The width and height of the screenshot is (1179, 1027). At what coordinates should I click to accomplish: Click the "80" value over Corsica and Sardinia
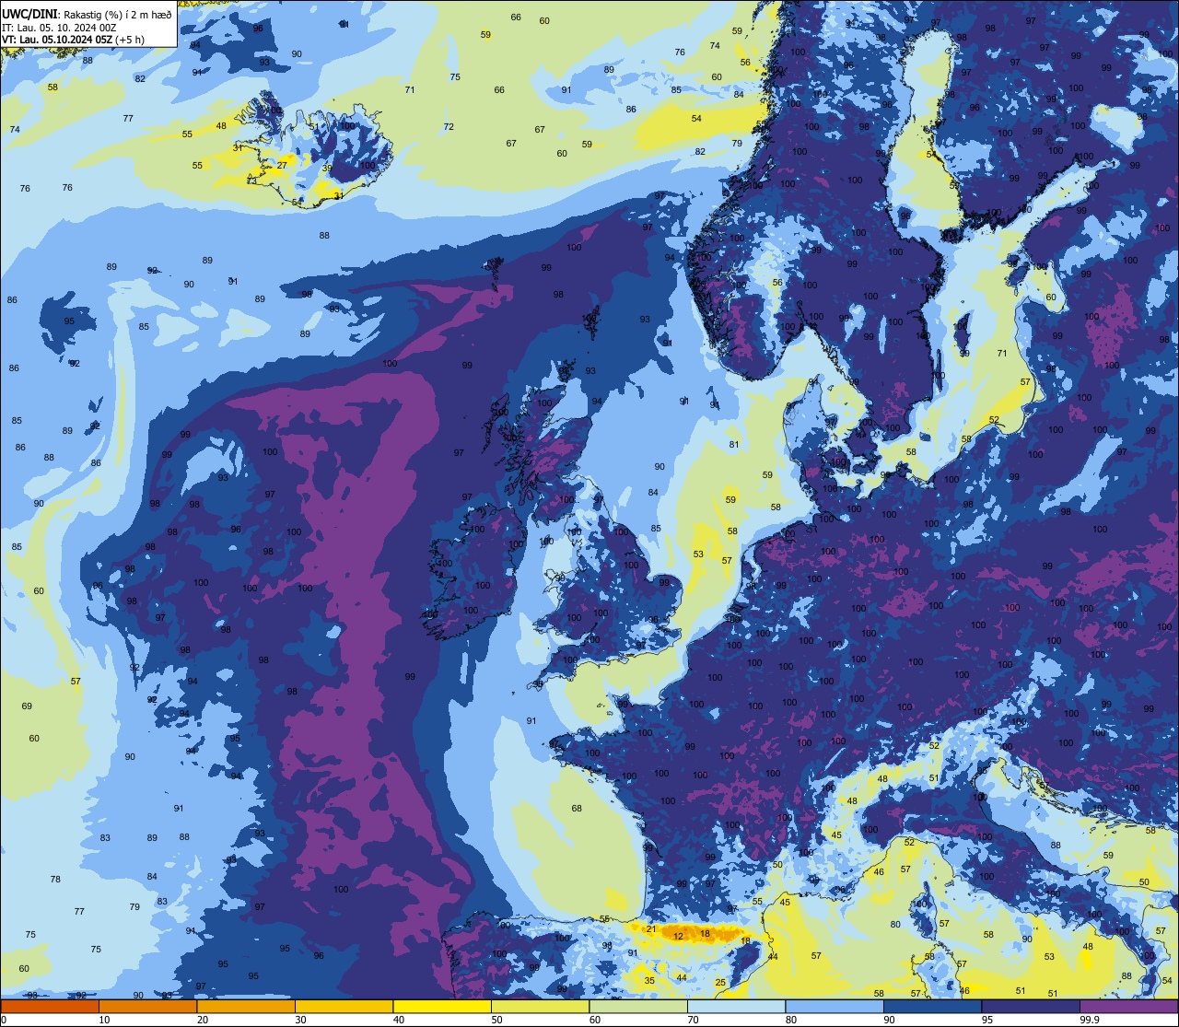tap(895, 925)
